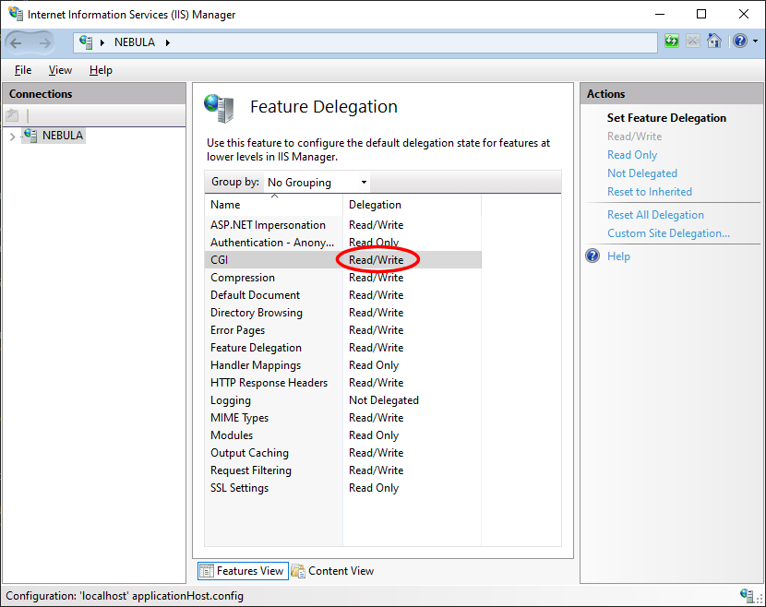The image size is (766, 607).
Task: Open the Help menu
Action: click(x=101, y=70)
